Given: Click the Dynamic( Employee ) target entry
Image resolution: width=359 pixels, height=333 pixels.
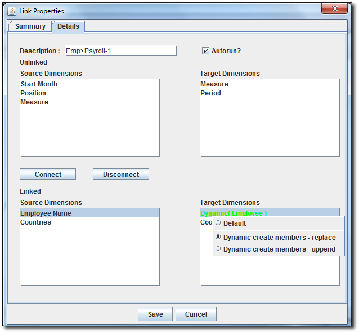Looking at the screenshot, I should click(x=234, y=213).
